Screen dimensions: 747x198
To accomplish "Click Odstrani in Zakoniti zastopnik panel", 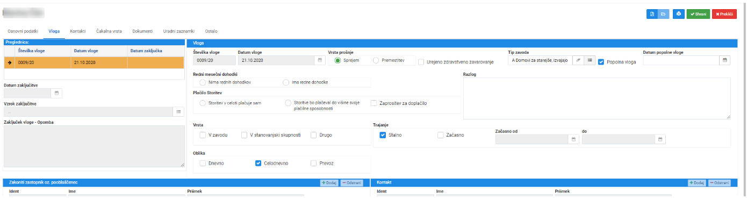I will click(x=351, y=183).
